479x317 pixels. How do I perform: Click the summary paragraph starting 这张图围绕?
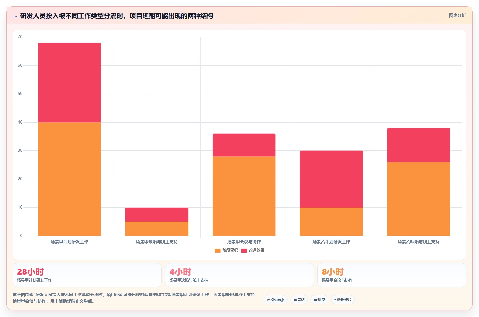point(135,298)
